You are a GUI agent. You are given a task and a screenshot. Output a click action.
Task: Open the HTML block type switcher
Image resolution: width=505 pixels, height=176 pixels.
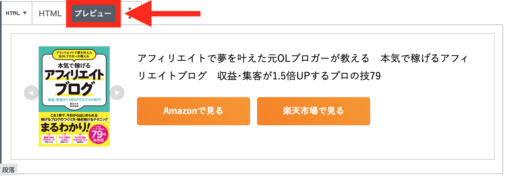[x=16, y=13]
